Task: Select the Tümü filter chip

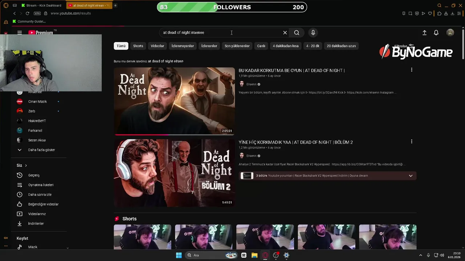Action: (x=121, y=46)
